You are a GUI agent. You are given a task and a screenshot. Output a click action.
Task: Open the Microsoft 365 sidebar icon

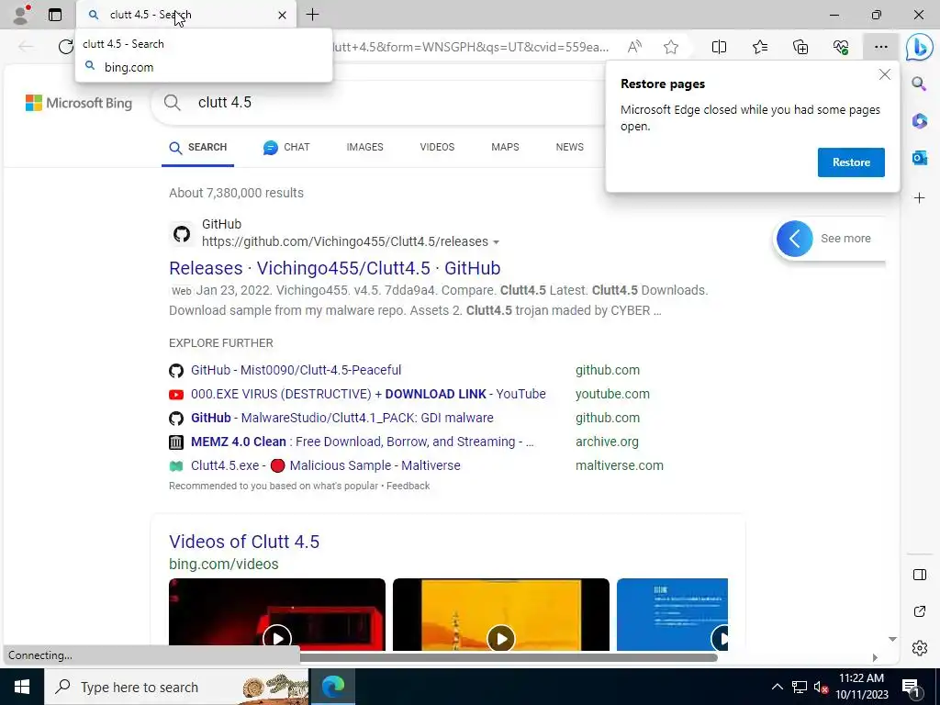[x=919, y=120]
